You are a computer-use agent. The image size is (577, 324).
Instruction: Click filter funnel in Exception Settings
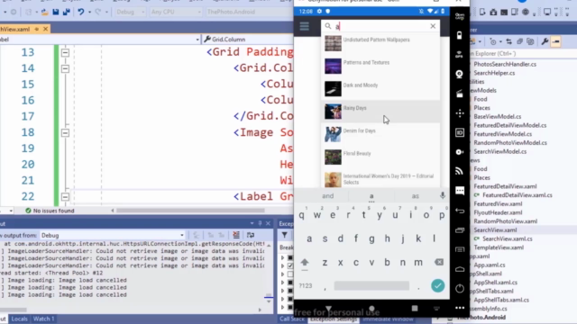point(285,235)
